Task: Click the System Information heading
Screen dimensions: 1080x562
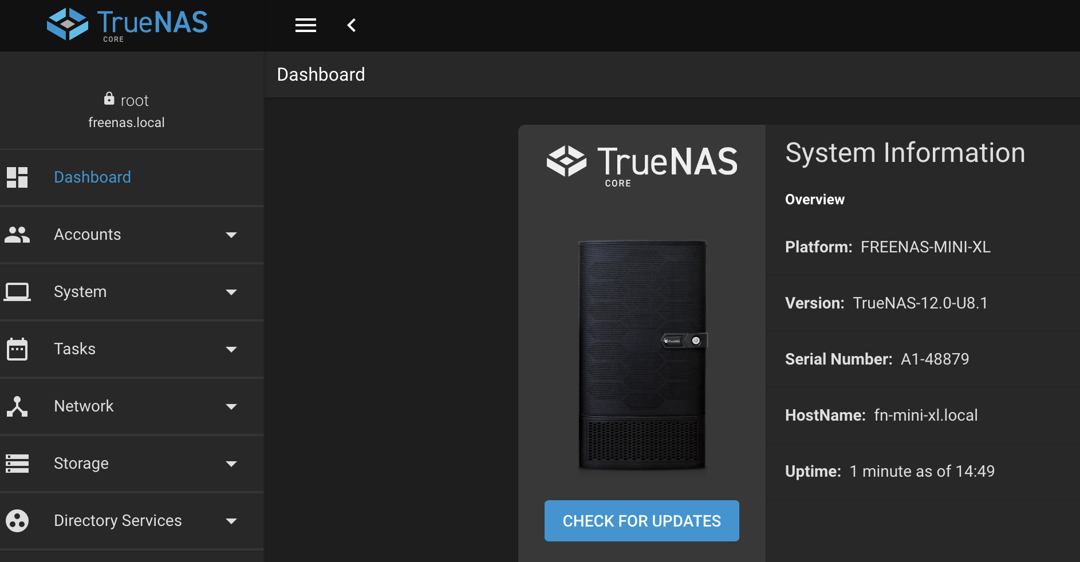Action: click(x=905, y=153)
